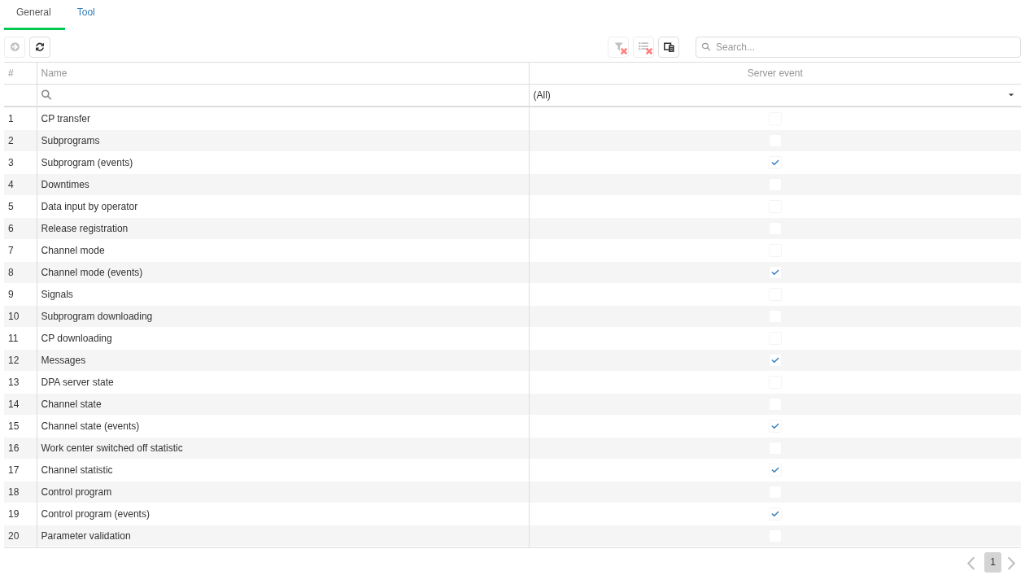The height and width of the screenshot is (575, 1025).
Task: Click the Search input field
Action: click(x=858, y=47)
